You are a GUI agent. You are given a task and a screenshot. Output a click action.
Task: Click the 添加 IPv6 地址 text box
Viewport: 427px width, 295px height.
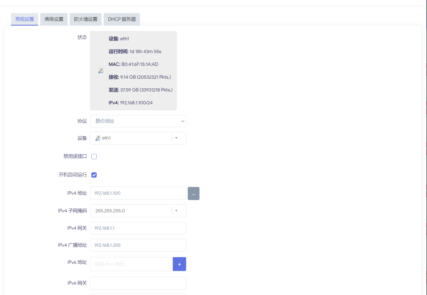131,264
